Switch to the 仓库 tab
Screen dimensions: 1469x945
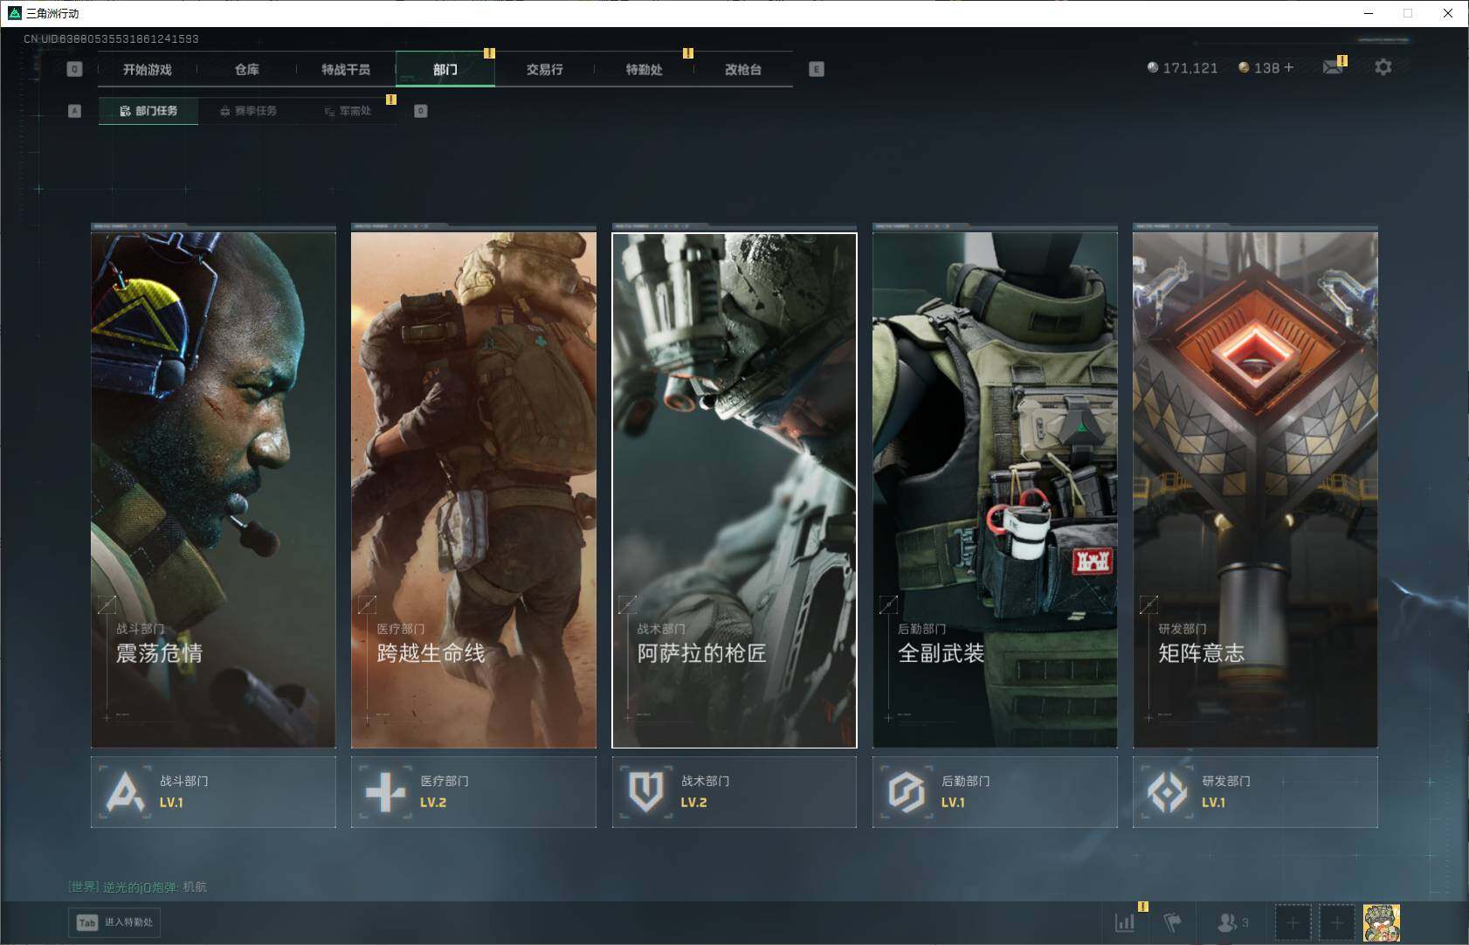pyautogui.click(x=246, y=70)
